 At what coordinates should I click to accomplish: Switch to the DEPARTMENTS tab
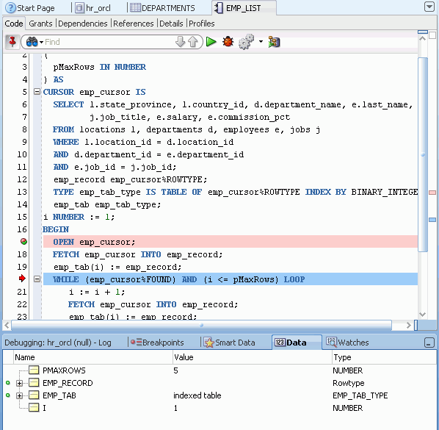pos(163,8)
